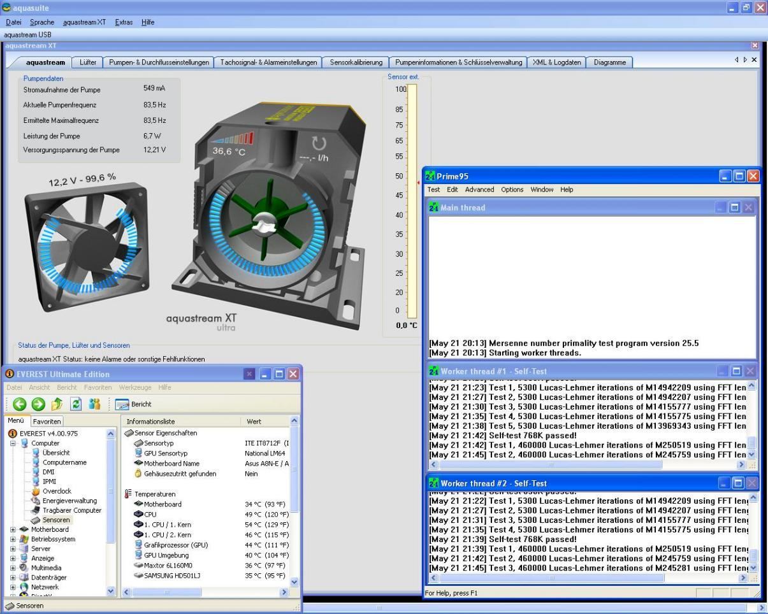The image size is (768, 614).
Task: Expand the Server tree node
Action: click(x=13, y=548)
